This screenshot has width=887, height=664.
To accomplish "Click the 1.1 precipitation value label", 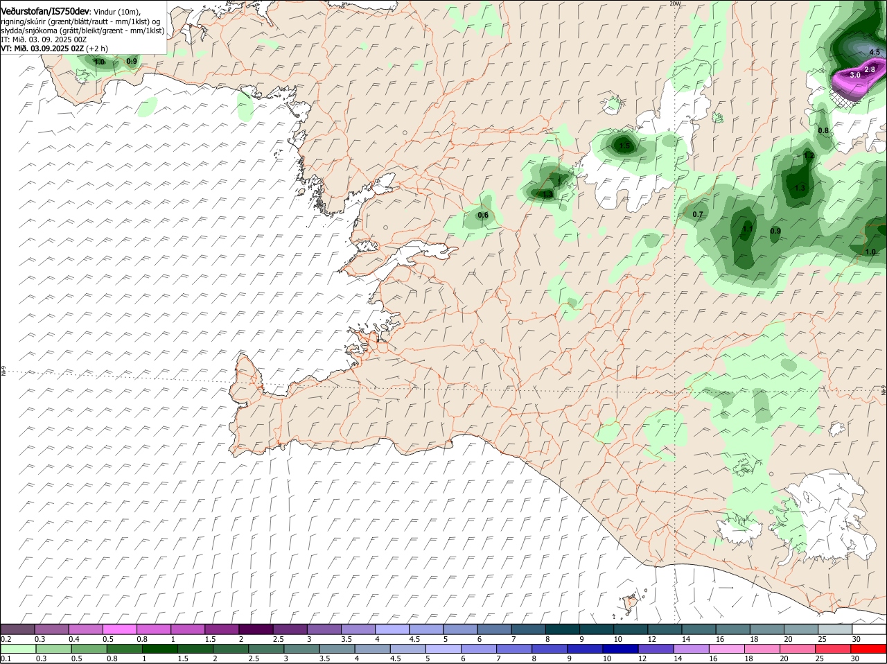I will tap(748, 229).
